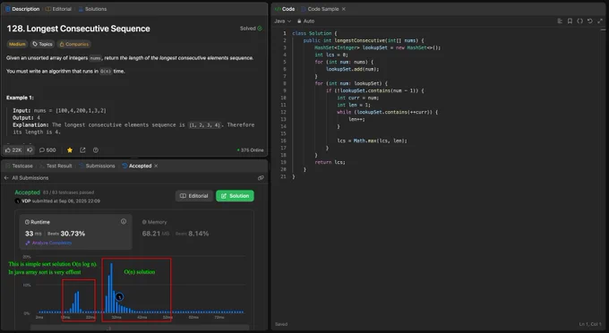The height and width of the screenshot is (333, 609).
Task: Open the comments icon showing 500
Action: point(47,149)
